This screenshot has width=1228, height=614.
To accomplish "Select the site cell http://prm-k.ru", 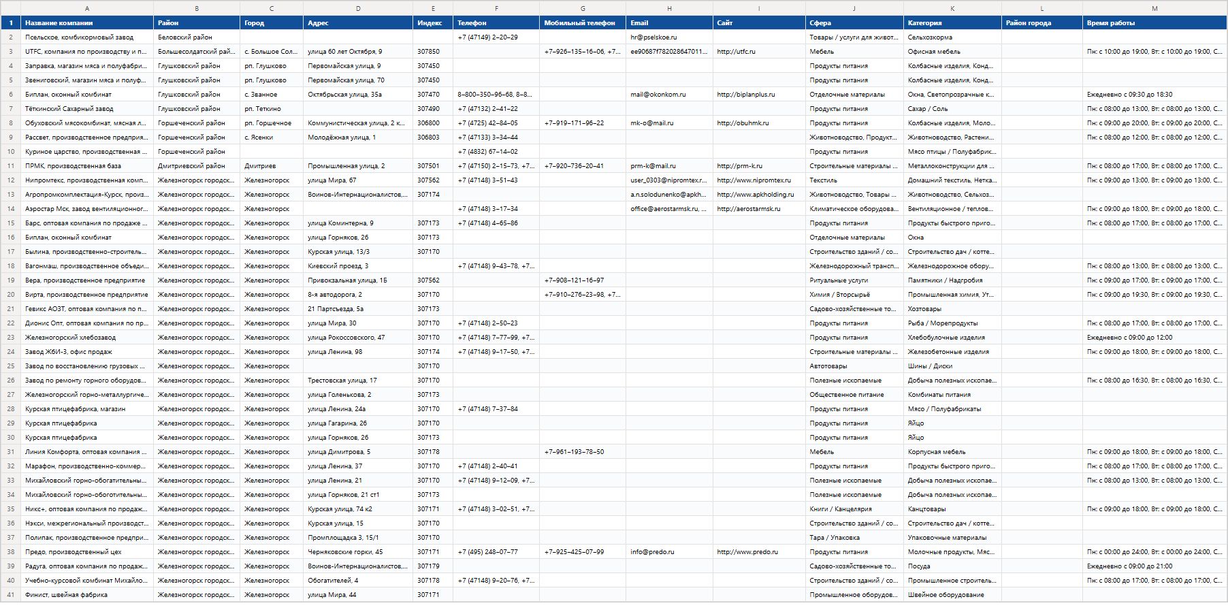I will click(759, 166).
